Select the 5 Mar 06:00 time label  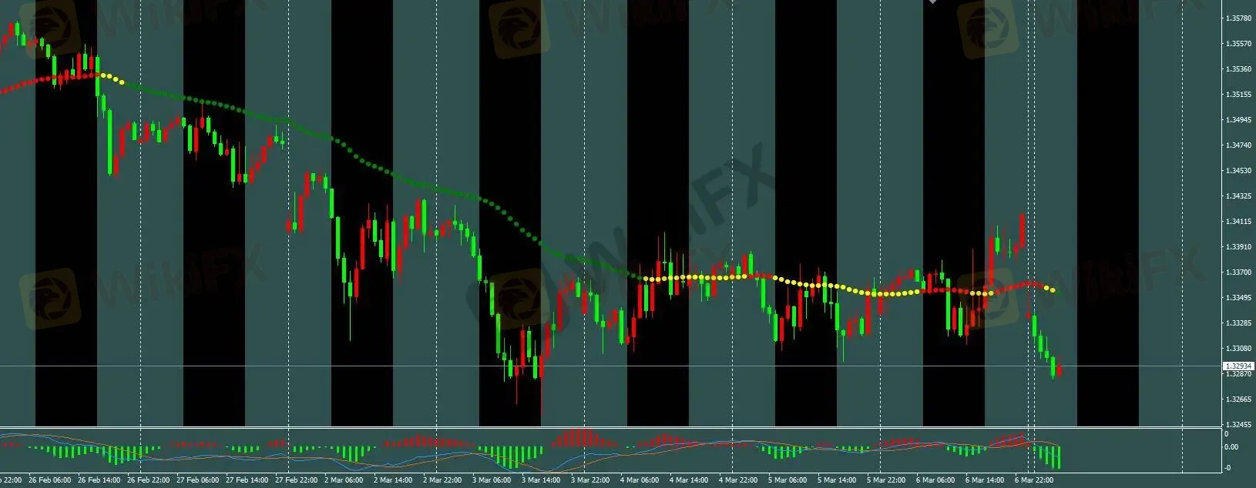click(787, 480)
